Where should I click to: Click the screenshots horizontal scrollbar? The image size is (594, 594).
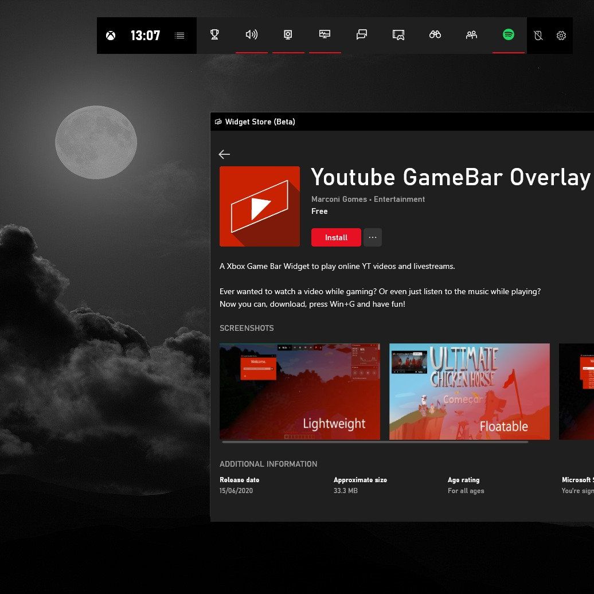(375, 442)
